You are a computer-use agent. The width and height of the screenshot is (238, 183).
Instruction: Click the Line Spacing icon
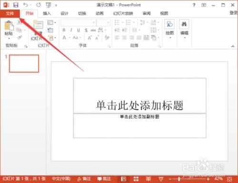click(142, 22)
